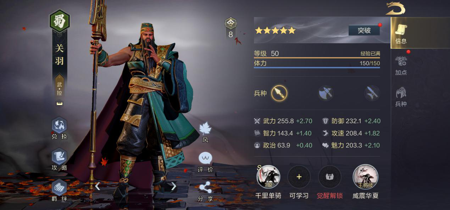The height and width of the screenshot is (210, 450).
Task: Switch to the 加点 tab
Action: click(401, 65)
